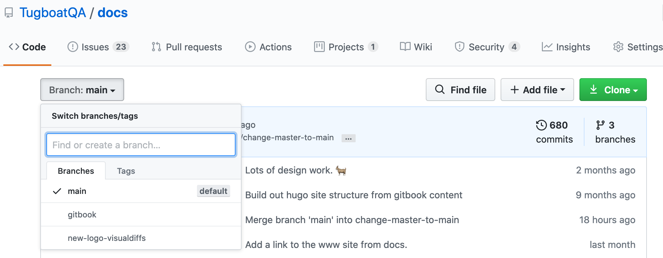Collapse the Branch: main dropdown

pos(82,90)
